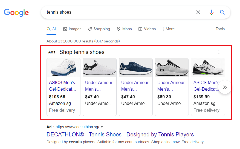
Task: Click the Google logo
Action: click(16, 12)
